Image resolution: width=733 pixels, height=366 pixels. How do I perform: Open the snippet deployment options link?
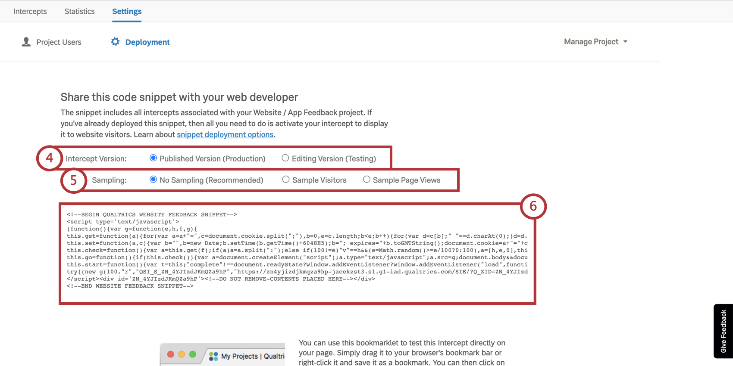225,134
